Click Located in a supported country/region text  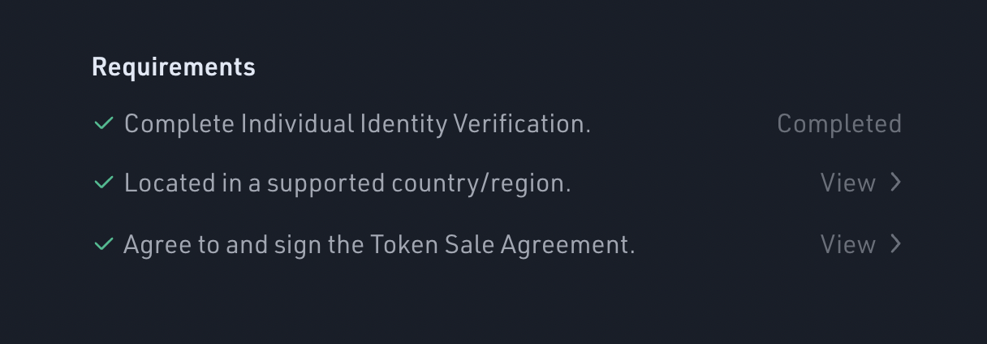[347, 183]
